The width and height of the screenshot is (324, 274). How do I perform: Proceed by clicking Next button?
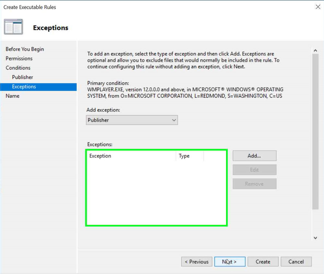click(230, 262)
